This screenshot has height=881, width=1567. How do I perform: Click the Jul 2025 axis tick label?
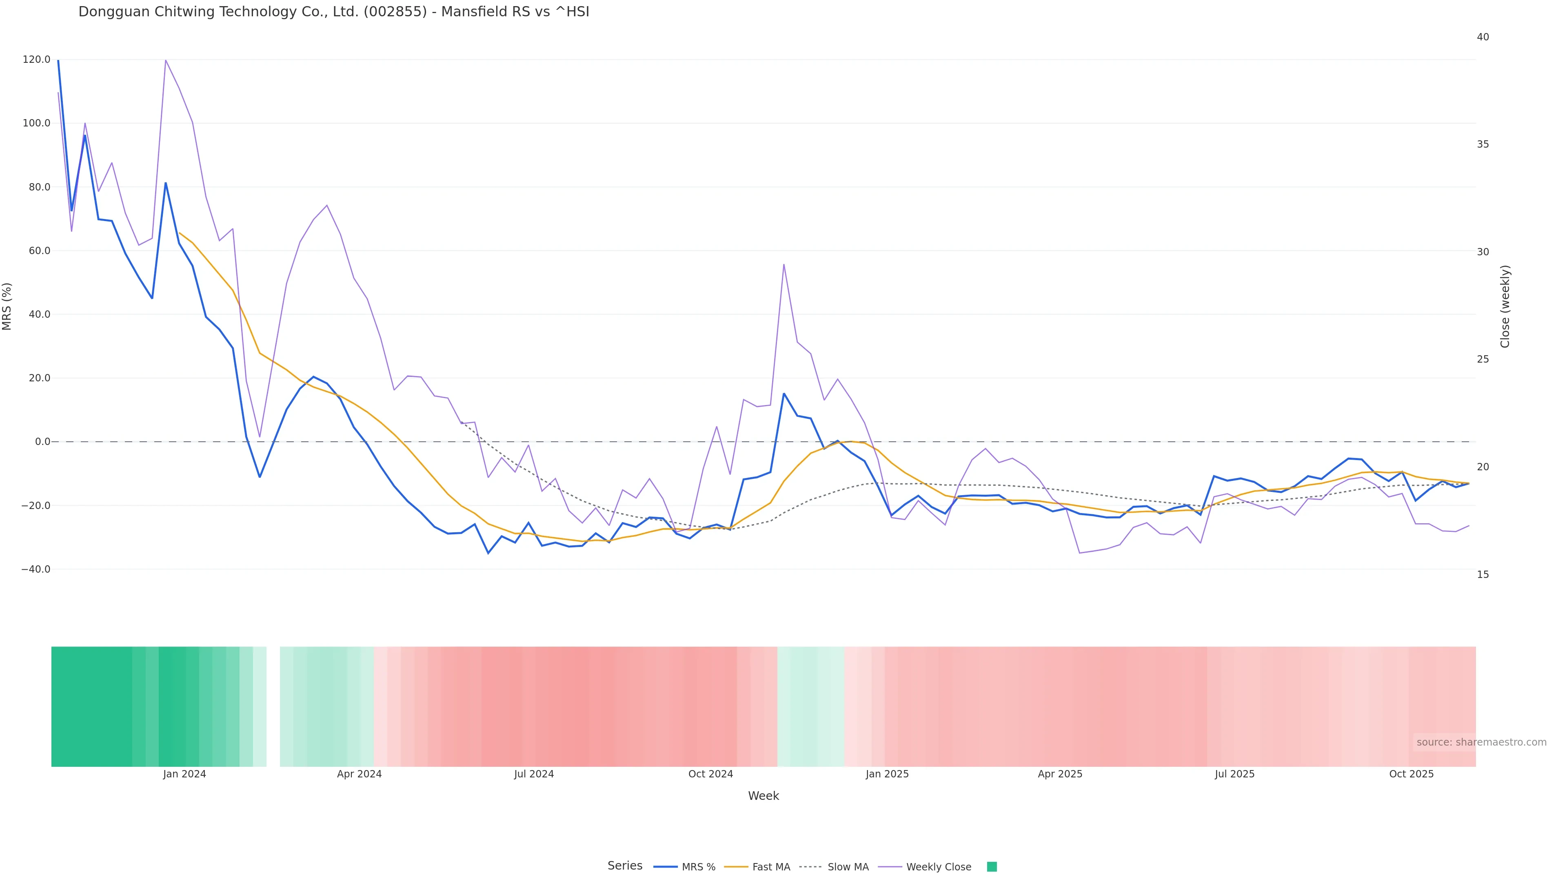tap(1234, 774)
